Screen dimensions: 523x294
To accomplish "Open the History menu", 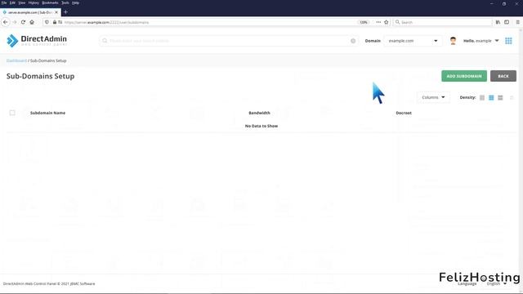I will 34,2.
